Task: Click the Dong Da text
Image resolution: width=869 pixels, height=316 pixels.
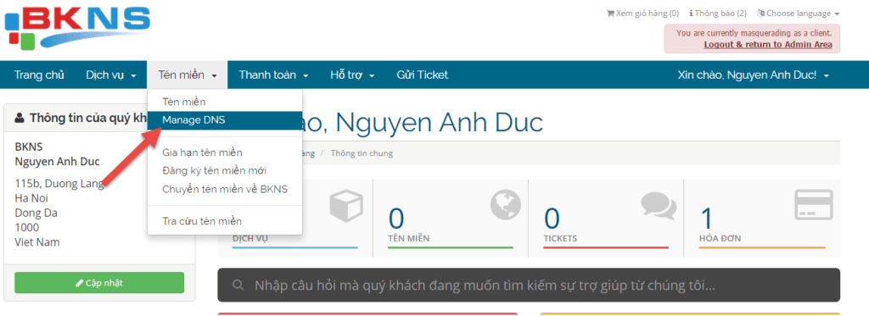Action: (x=36, y=213)
